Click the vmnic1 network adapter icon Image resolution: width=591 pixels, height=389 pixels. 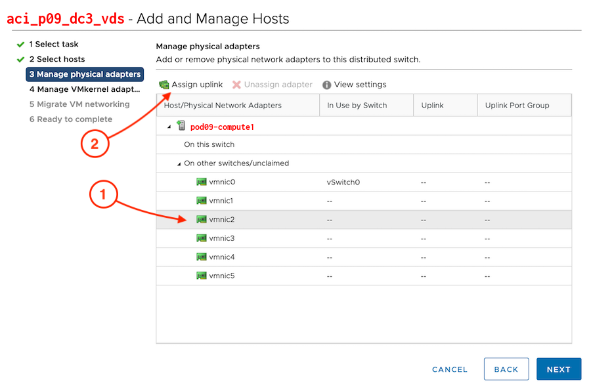[202, 201]
